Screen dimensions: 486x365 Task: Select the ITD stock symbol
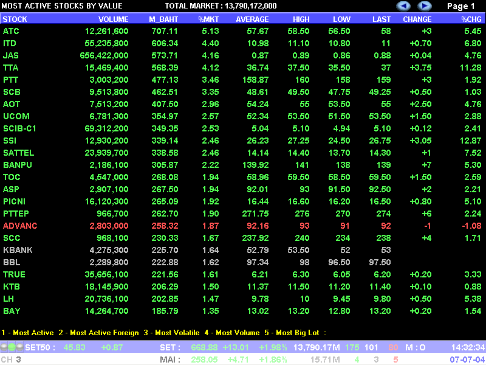click(10, 43)
